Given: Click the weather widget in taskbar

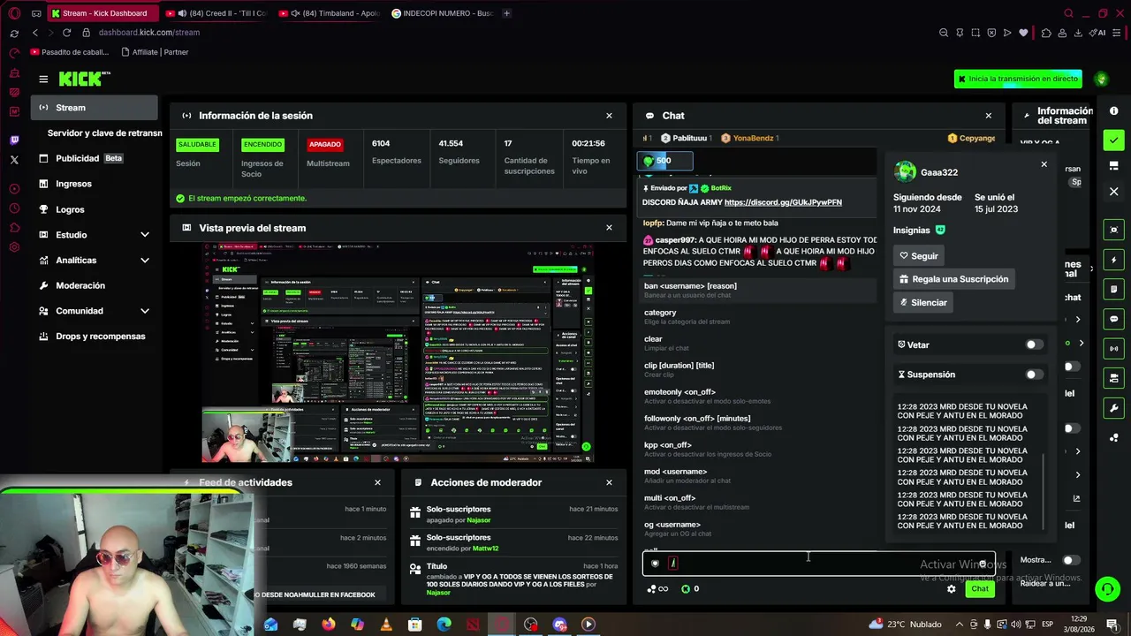Looking at the screenshot, I should coord(905,625).
